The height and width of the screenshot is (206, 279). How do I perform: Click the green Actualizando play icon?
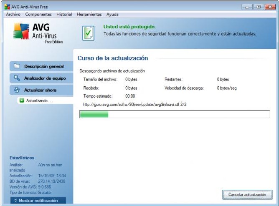(x=22, y=100)
